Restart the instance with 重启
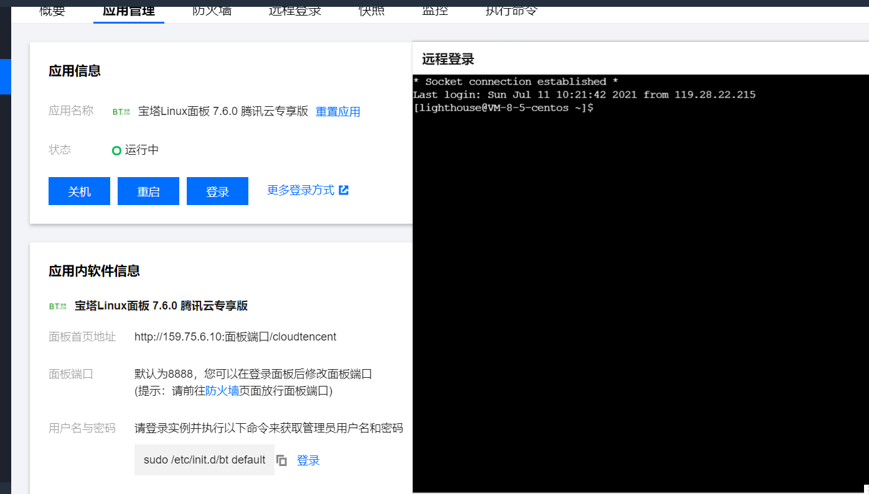 click(148, 191)
